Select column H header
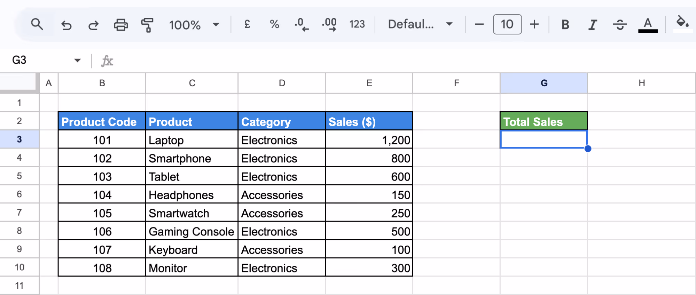 (x=642, y=83)
